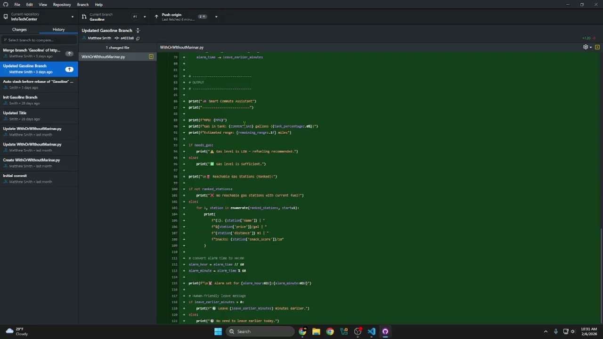603x339 pixels.
Task: Click unpushed arrow on Updated Gasoline Branch
Action: coord(69,69)
